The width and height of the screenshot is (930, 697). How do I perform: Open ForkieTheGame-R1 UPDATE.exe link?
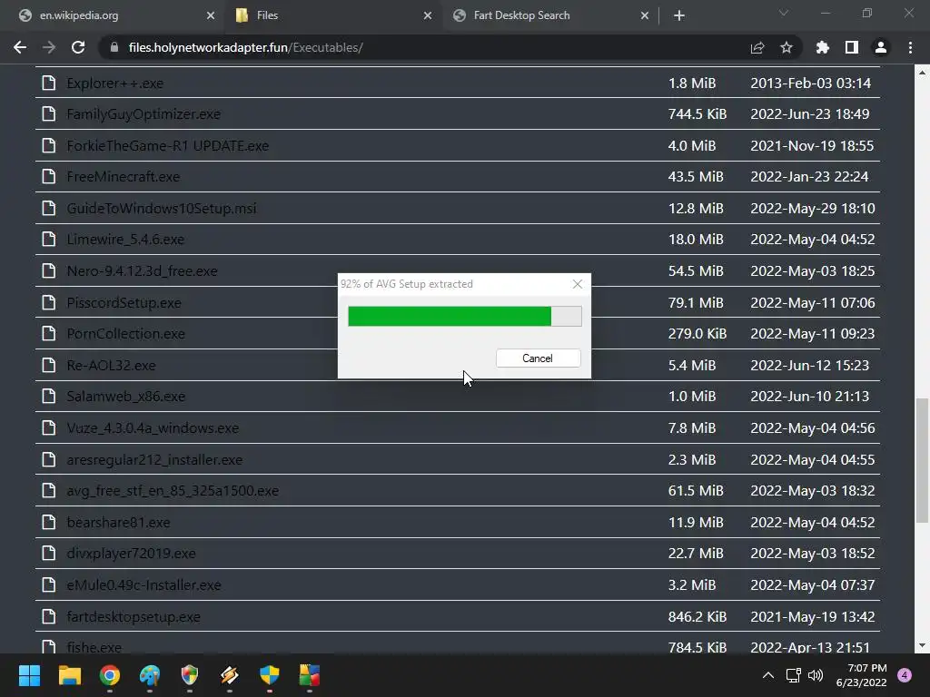tap(168, 146)
